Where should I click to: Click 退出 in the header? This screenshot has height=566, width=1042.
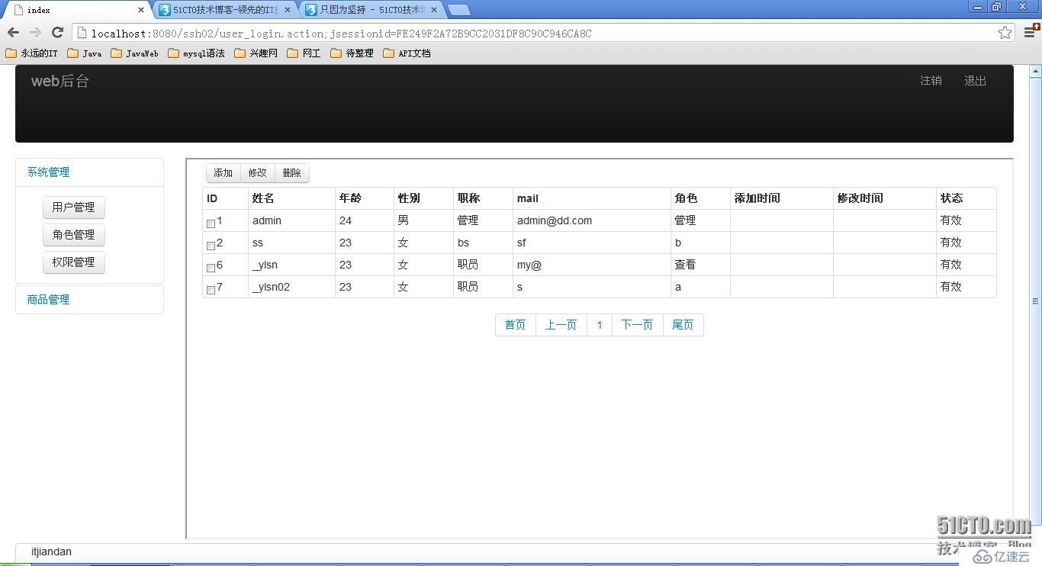975,81
